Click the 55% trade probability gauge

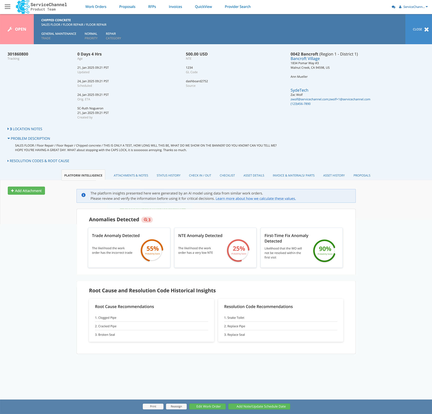(x=152, y=250)
